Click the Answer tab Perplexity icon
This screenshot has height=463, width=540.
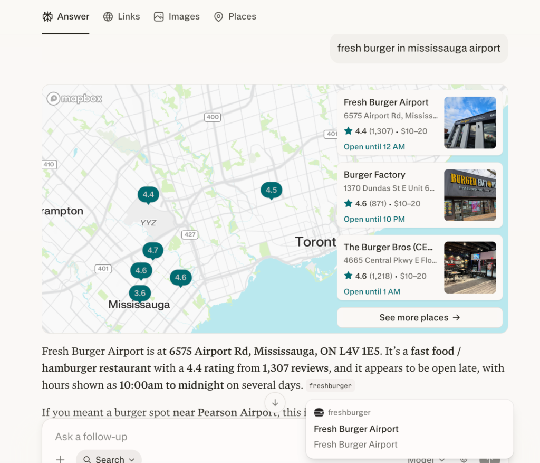(47, 16)
